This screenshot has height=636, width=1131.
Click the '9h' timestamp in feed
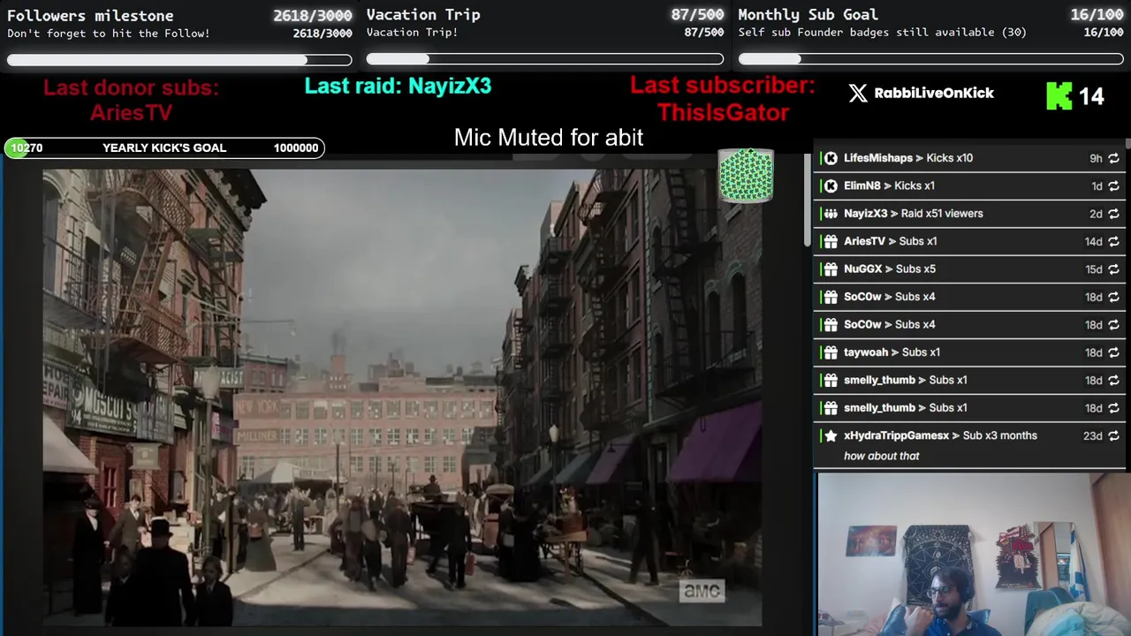click(1096, 158)
